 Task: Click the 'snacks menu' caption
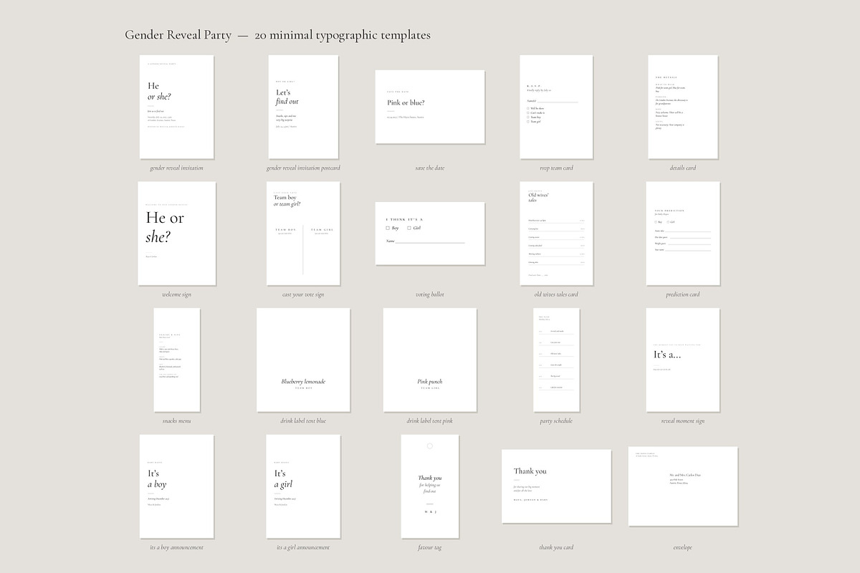[x=176, y=421]
